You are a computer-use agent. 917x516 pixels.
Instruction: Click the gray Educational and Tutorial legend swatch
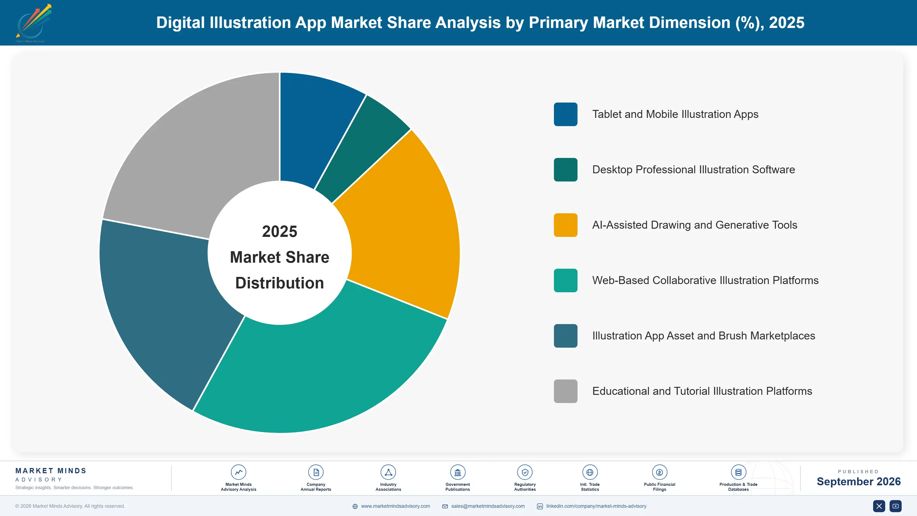(565, 391)
